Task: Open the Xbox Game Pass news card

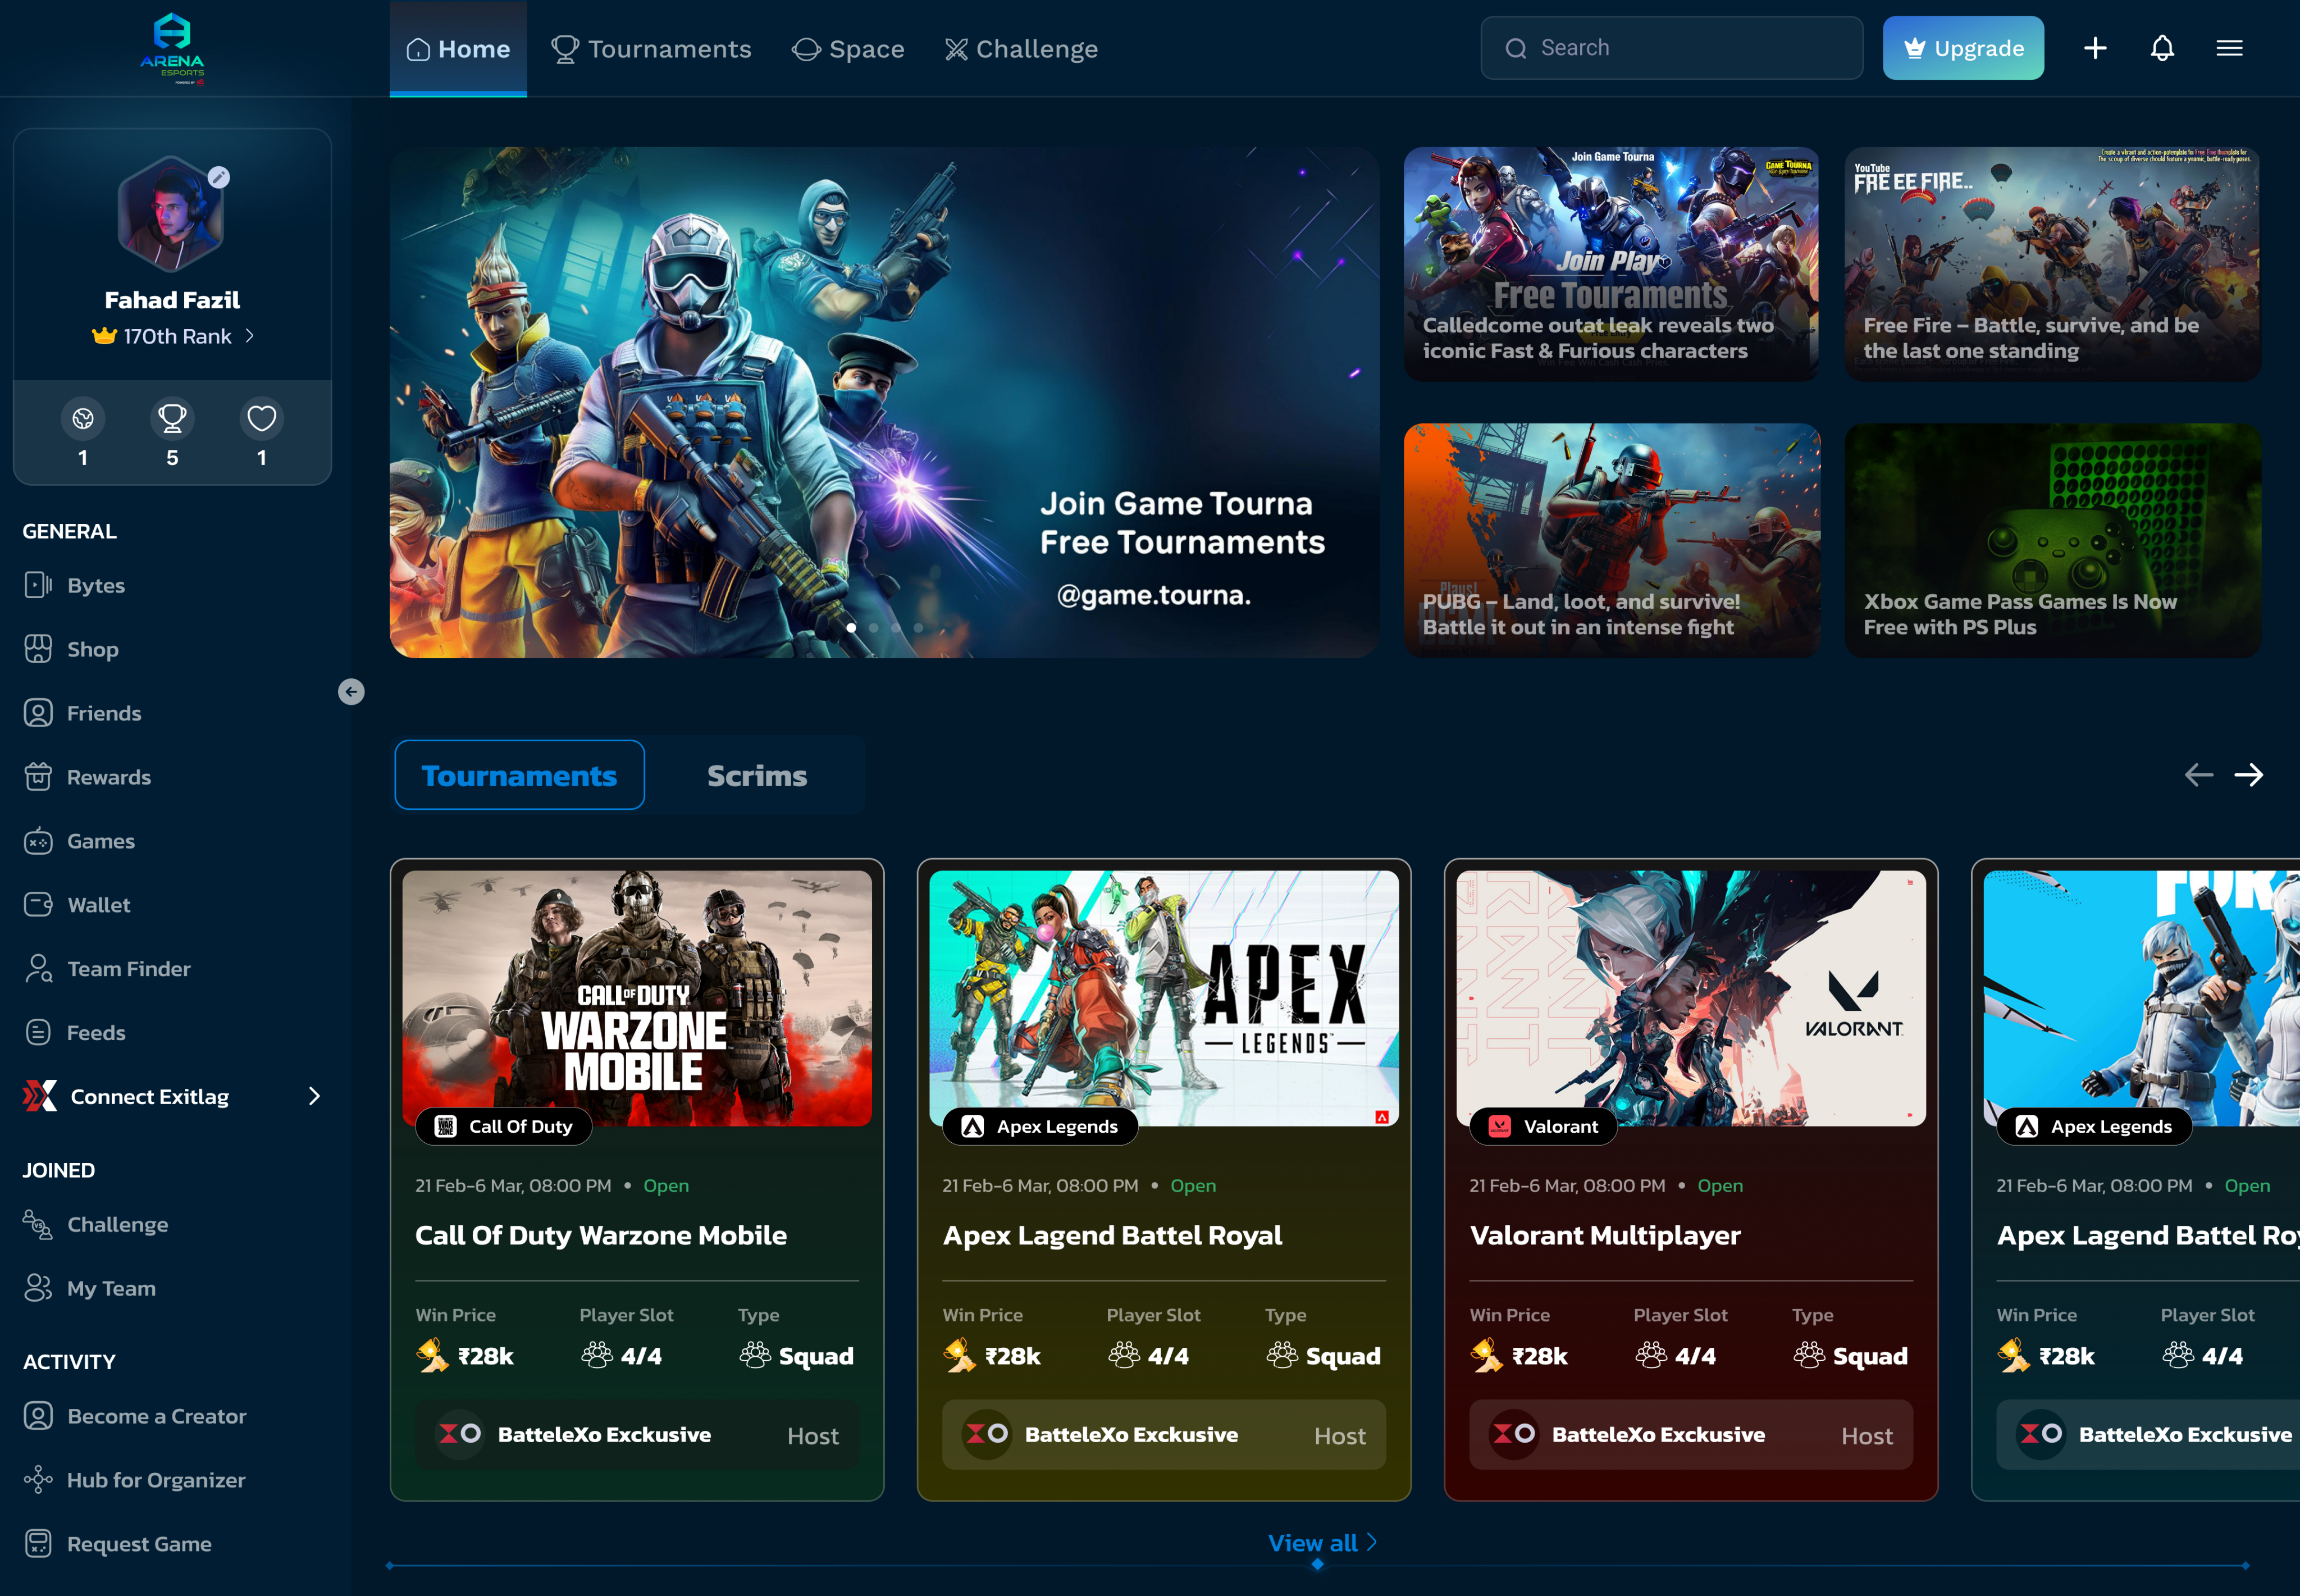Action: (x=2052, y=541)
